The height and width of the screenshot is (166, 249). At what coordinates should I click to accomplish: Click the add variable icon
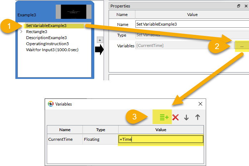pos(164,117)
